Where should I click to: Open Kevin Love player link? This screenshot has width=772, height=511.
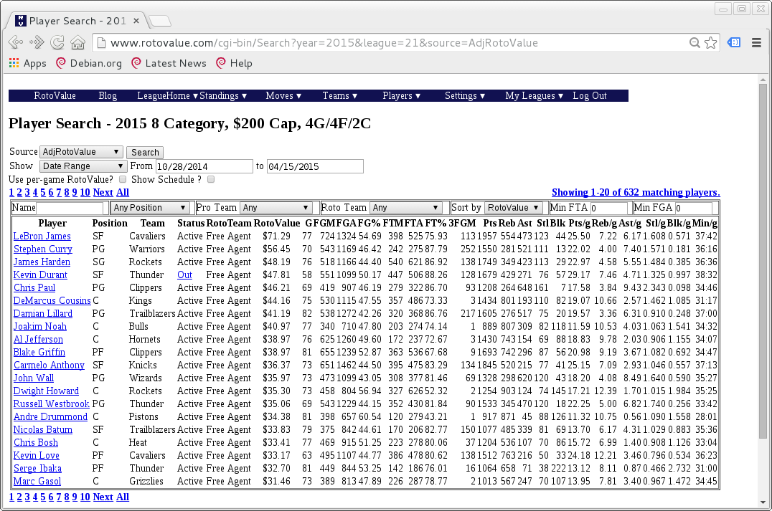coord(37,455)
